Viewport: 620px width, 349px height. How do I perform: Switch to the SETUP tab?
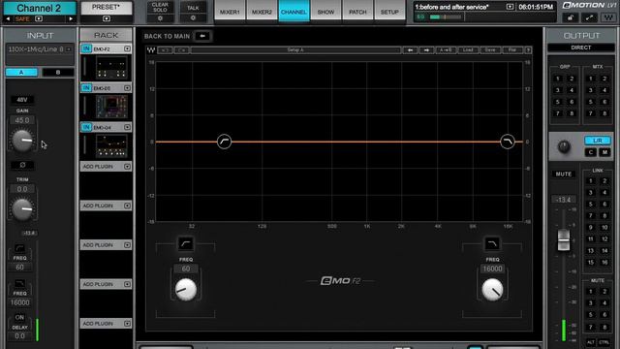[389, 12]
